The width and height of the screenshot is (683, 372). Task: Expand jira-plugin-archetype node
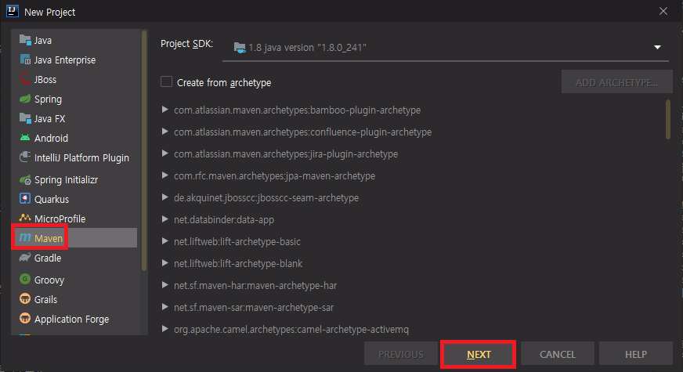[164, 153]
